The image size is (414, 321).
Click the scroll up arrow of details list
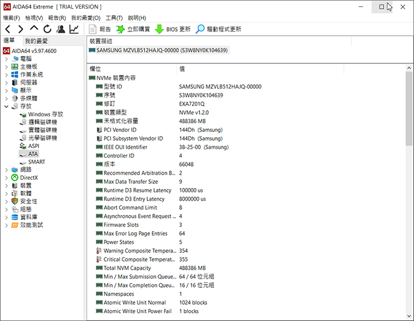[409, 68]
